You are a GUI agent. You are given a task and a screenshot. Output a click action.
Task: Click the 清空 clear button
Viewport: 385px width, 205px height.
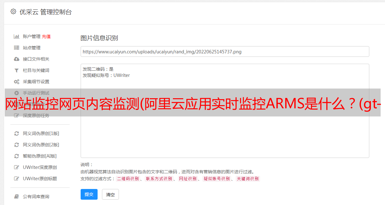pos(110,194)
